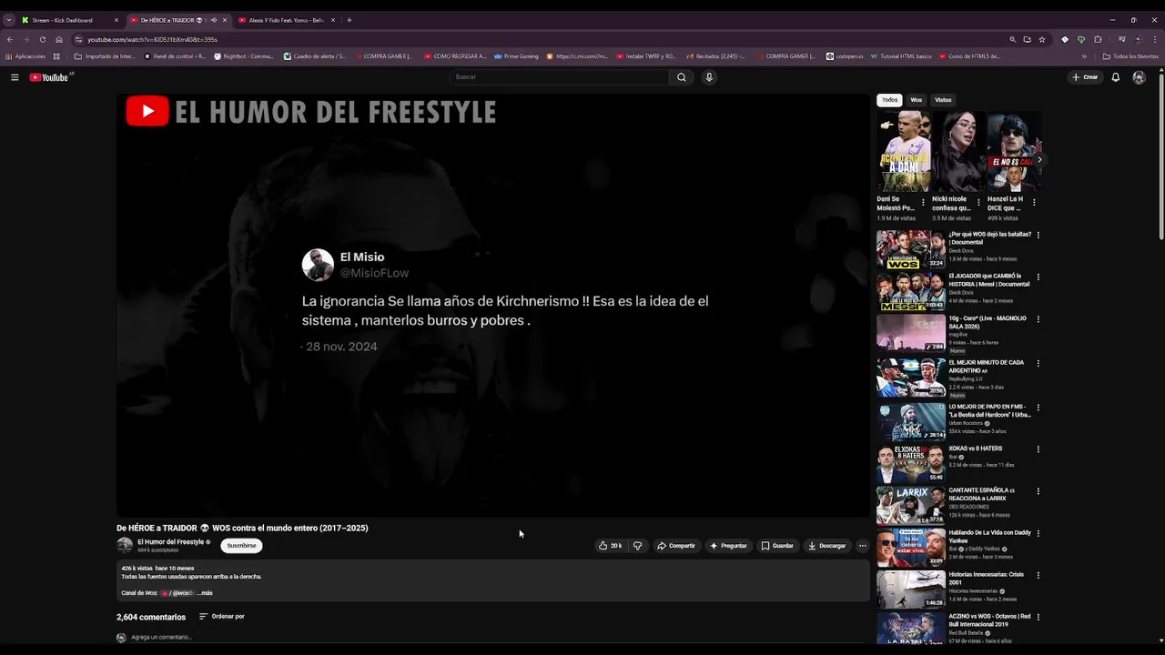Image resolution: width=1165 pixels, height=655 pixels.
Task: Open options for EL MEJOR MINUTO DE CADA ARGENTINO
Action: coord(1038,363)
